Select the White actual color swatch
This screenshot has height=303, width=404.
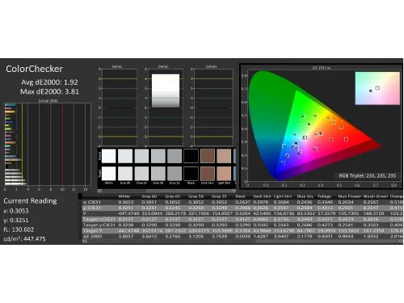click(109, 156)
